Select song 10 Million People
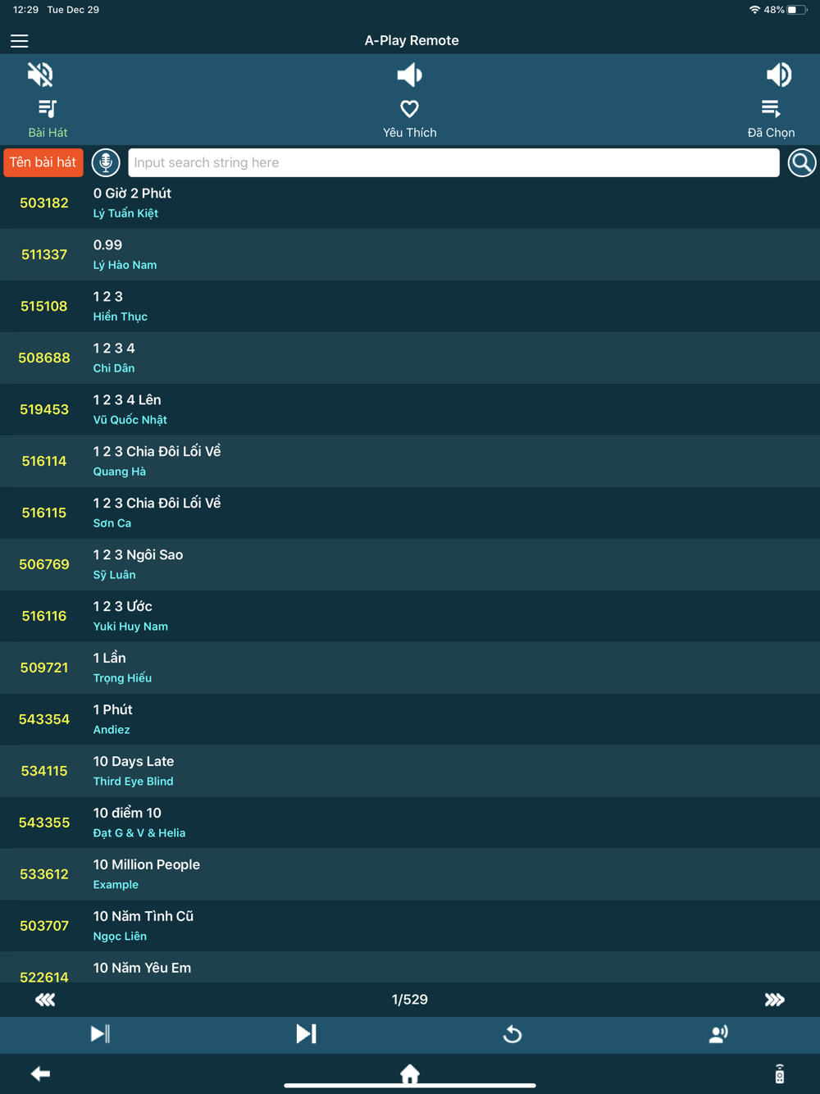 coord(410,874)
